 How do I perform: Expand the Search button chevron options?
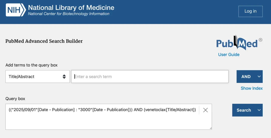click(259, 110)
